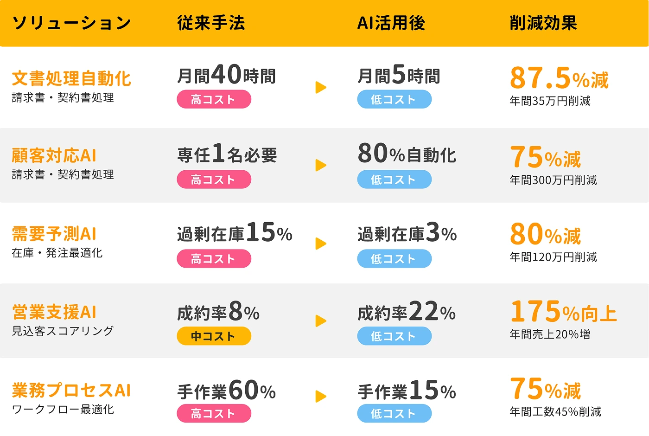The height and width of the screenshot is (436, 649).
Task: Click the arrow icon in 顧客対応AI row
Action: click(x=321, y=165)
